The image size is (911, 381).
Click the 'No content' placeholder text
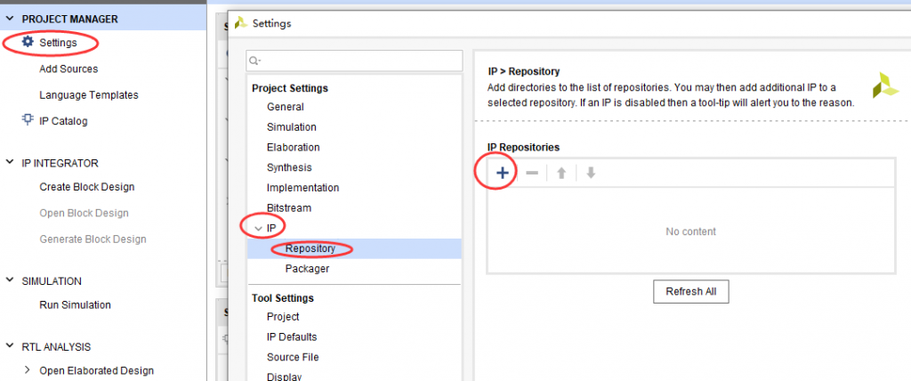coord(690,231)
